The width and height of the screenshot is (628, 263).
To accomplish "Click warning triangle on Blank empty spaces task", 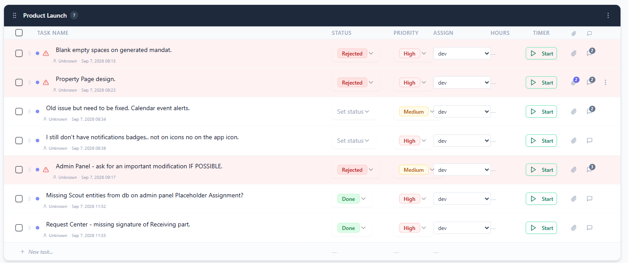I will [x=46, y=53].
